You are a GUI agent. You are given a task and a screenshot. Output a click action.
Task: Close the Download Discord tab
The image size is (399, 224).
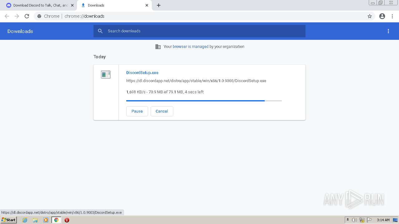72,5
